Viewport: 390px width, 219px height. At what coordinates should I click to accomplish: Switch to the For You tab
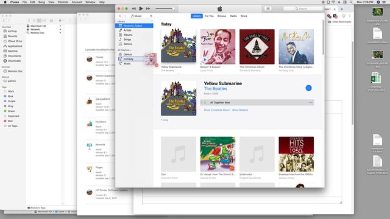(x=209, y=16)
